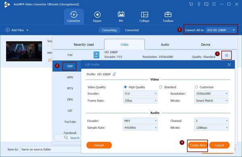Select SWF format in list
This screenshot has width=242, height=157.
click(x=70, y=66)
